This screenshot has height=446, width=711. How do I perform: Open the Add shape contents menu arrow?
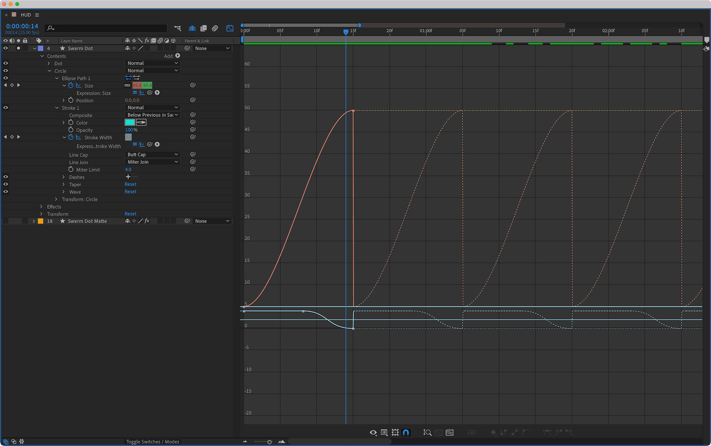tap(178, 56)
